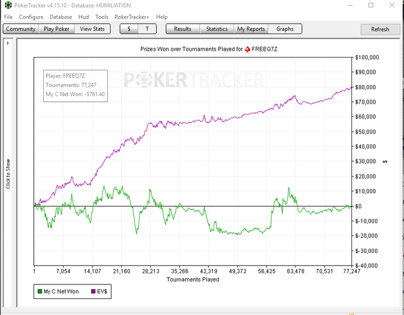Click the $100,000 y-axis label

tap(367, 58)
